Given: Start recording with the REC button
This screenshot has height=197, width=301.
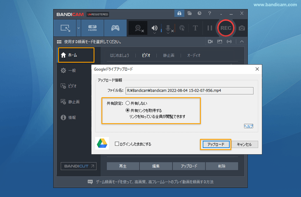Looking at the screenshot, I should 226,28.
